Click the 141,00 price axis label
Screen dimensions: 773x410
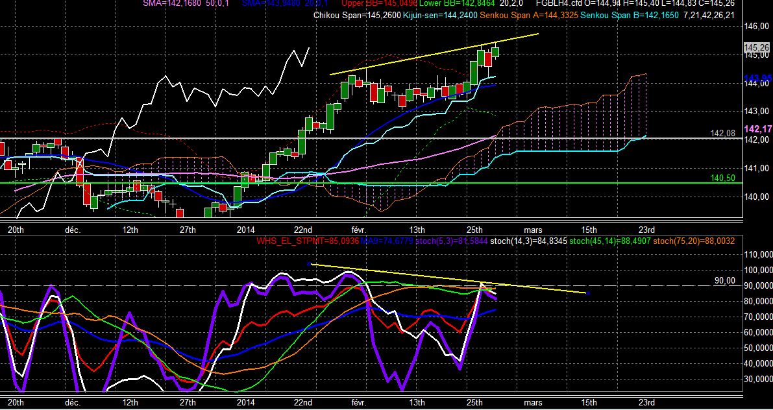[x=756, y=168]
